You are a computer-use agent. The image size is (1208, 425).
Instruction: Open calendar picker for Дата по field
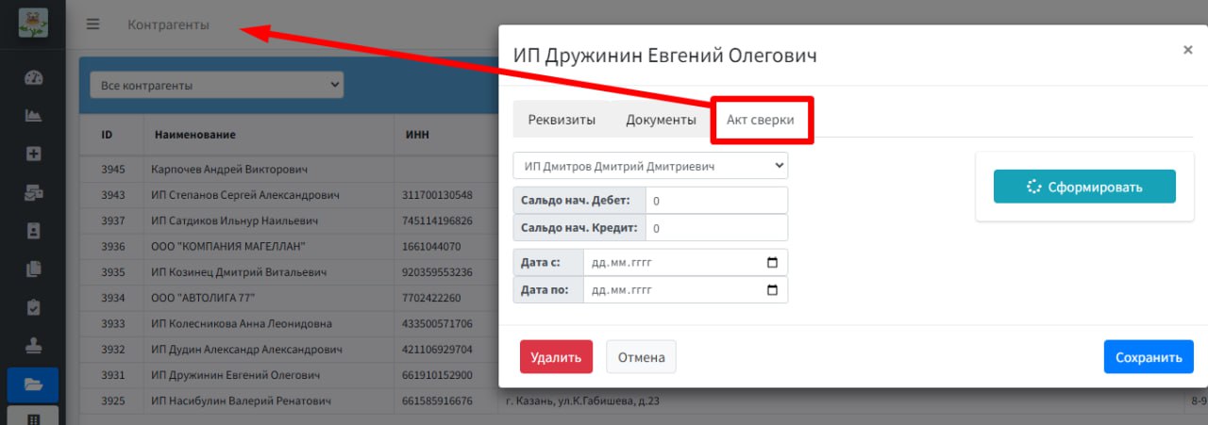click(x=772, y=289)
